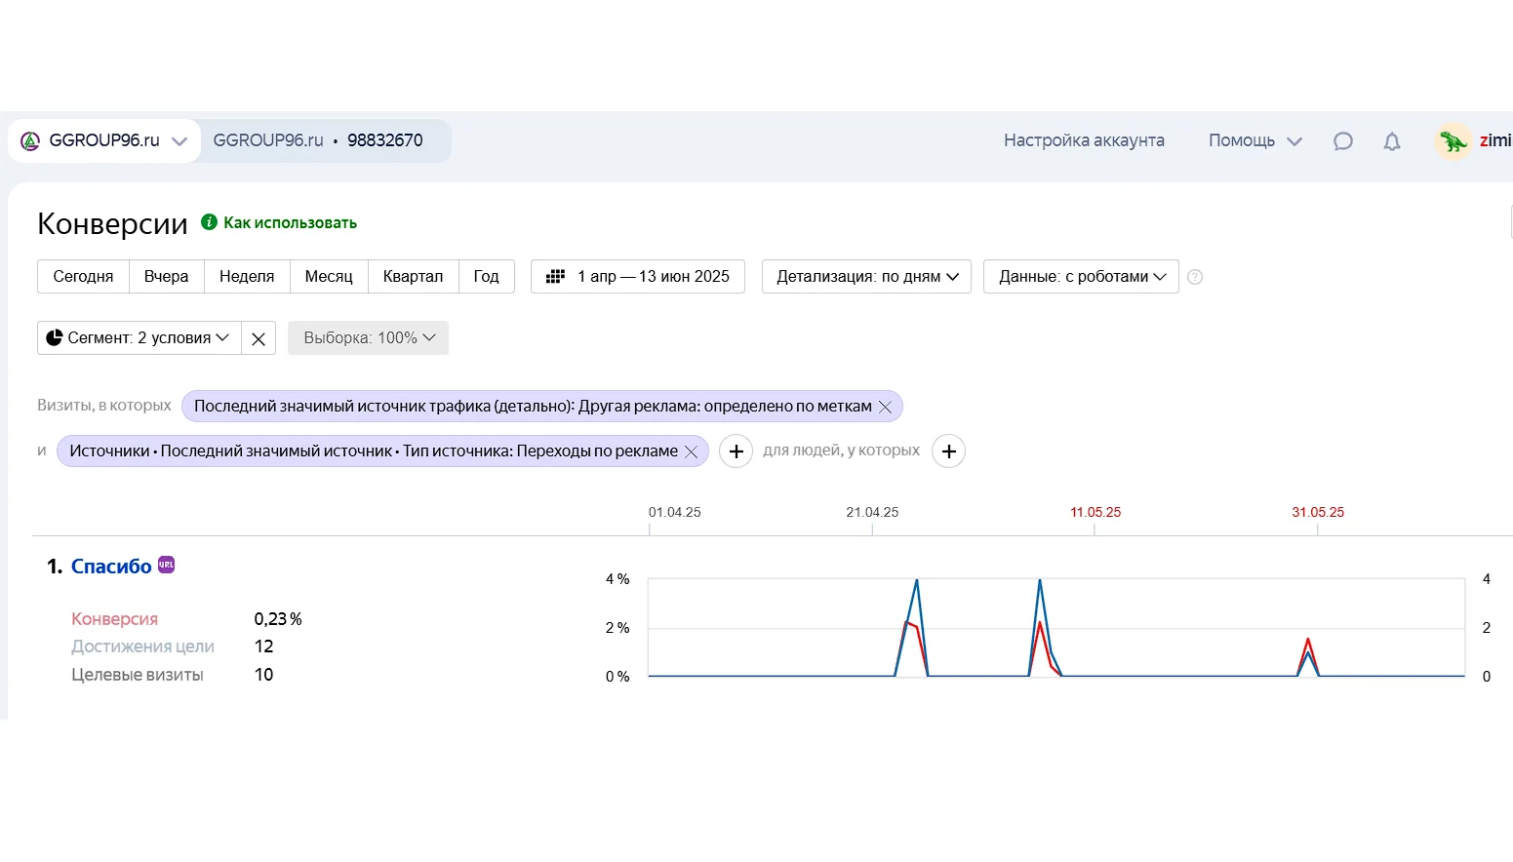Open the chat messages icon
This screenshot has width=1513, height=862.
click(1343, 141)
